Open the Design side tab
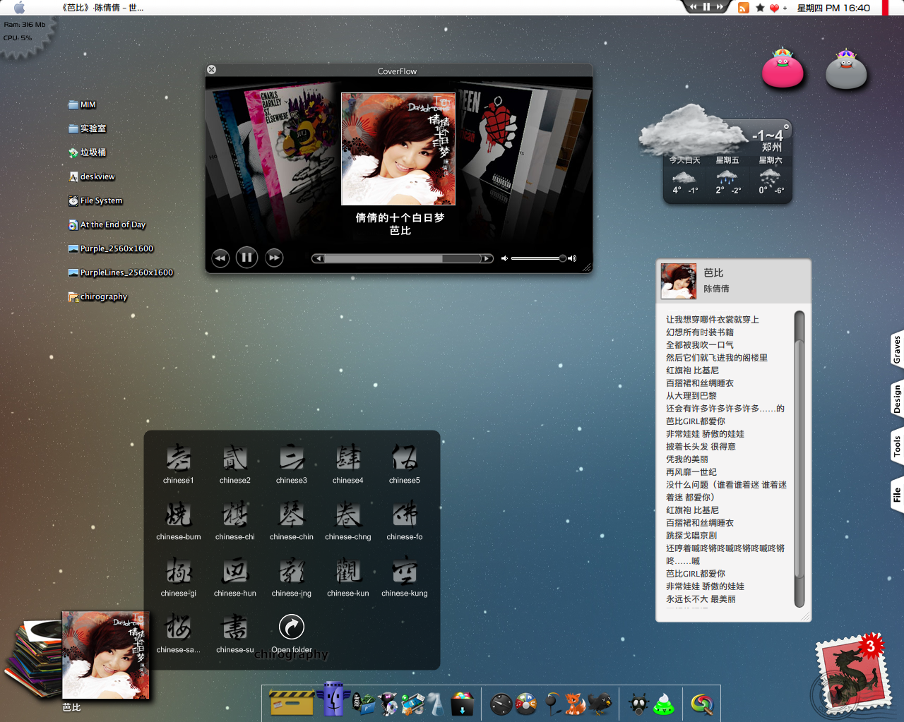Image resolution: width=904 pixels, height=722 pixels. [x=896, y=399]
